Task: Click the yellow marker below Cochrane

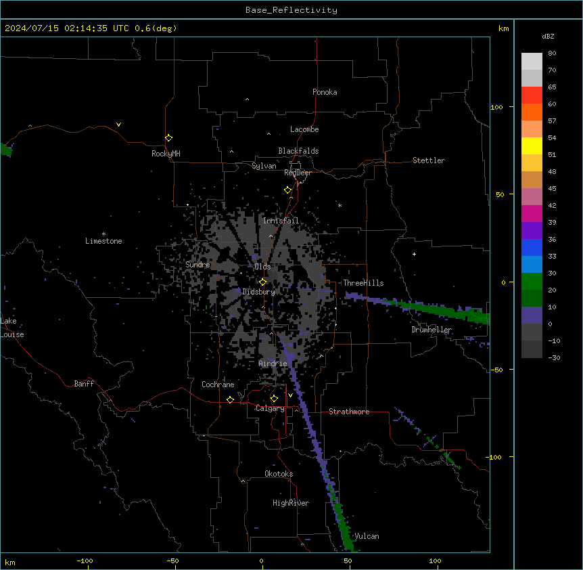Action: pos(230,399)
